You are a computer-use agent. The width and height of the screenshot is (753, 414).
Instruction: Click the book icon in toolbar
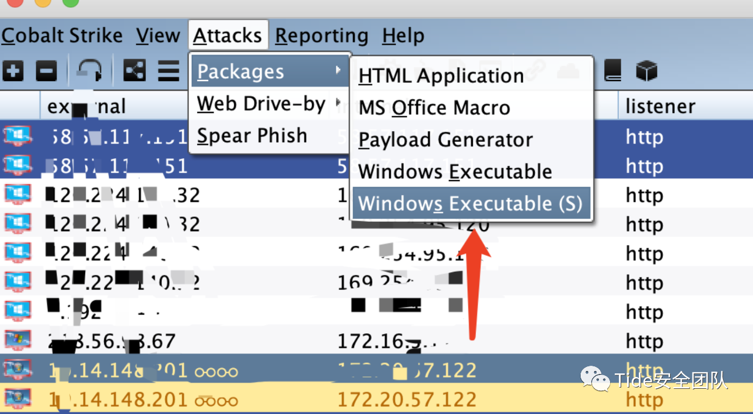612,71
